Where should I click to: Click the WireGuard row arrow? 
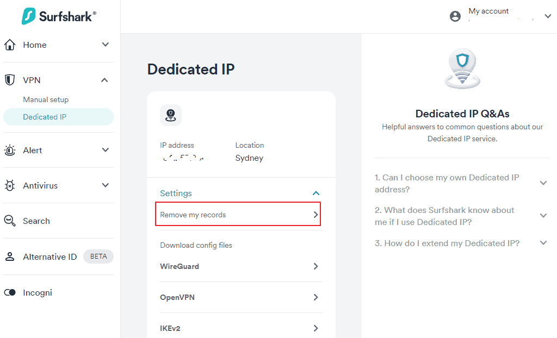point(315,266)
